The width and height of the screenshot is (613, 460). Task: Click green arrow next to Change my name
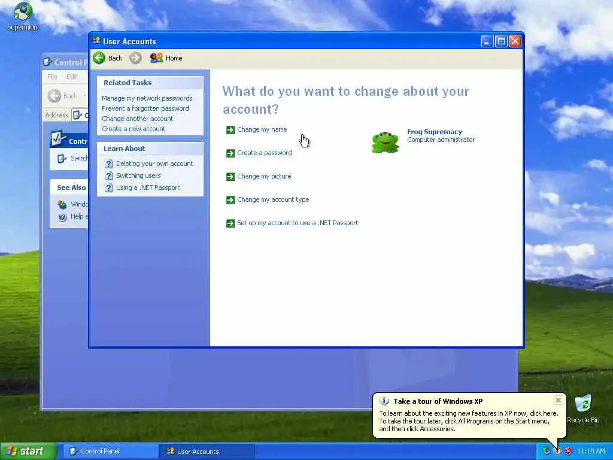point(230,130)
